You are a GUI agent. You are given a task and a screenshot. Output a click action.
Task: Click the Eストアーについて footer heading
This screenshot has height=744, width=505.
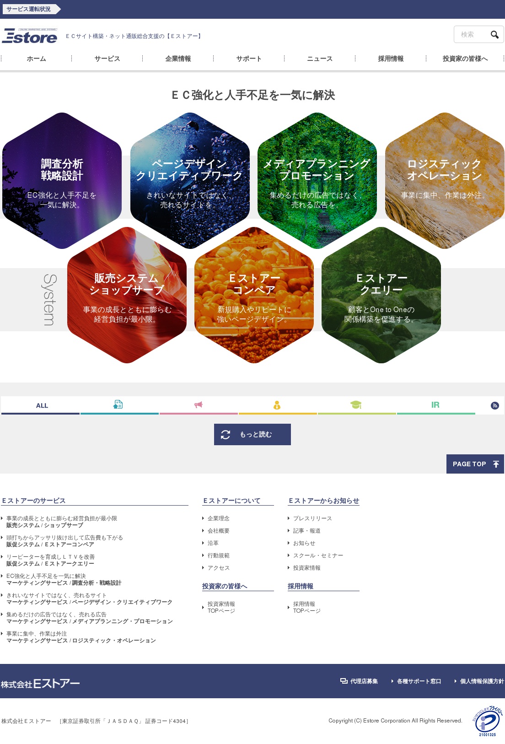pyautogui.click(x=232, y=501)
